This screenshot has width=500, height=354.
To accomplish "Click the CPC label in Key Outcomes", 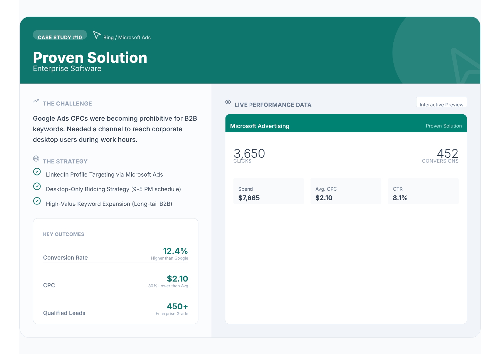I will pyautogui.click(x=49, y=285).
